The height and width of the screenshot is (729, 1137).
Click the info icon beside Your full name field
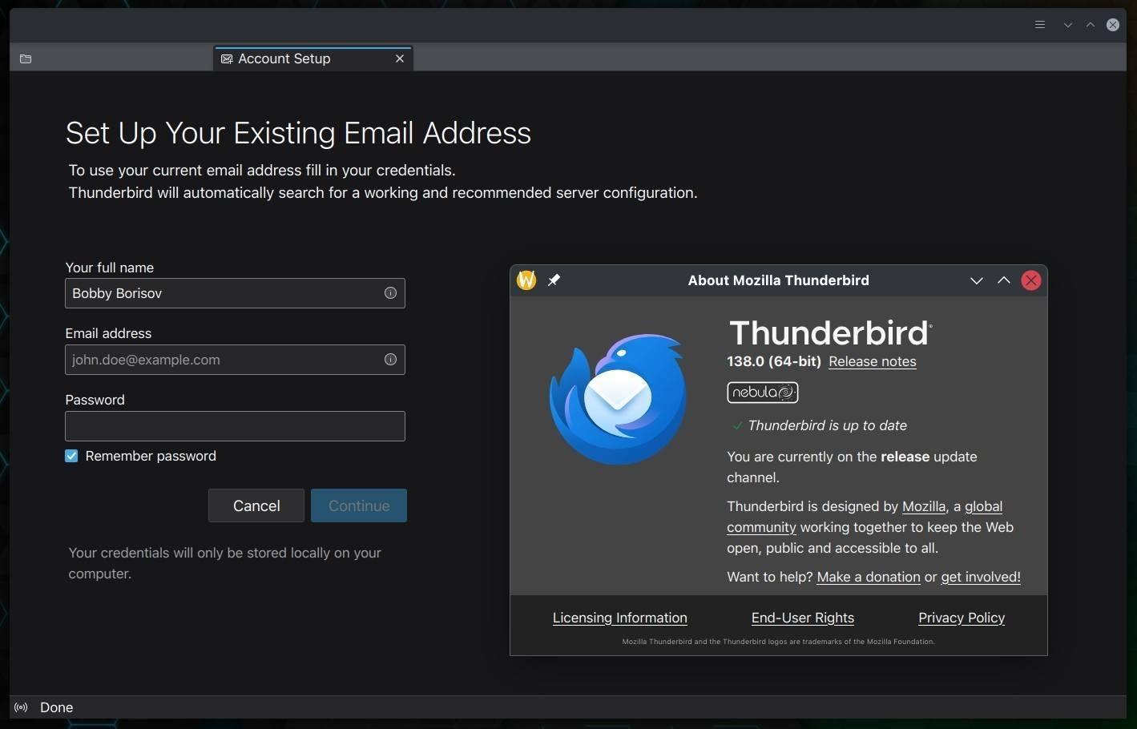pyautogui.click(x=390, y=292)
